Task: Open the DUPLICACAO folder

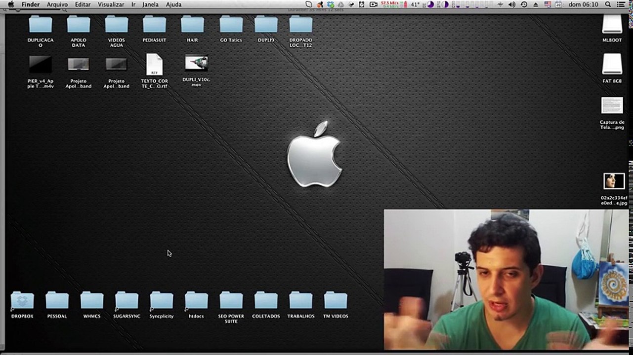Action: (x=41, y=24)
